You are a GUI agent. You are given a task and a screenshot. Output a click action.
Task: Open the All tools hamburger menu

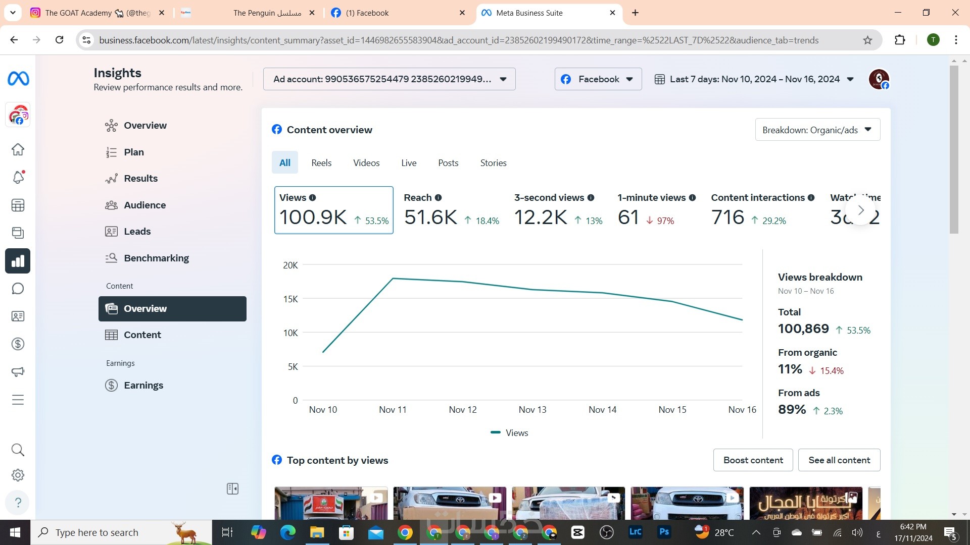pyautogui.click(x=18, y=400)
